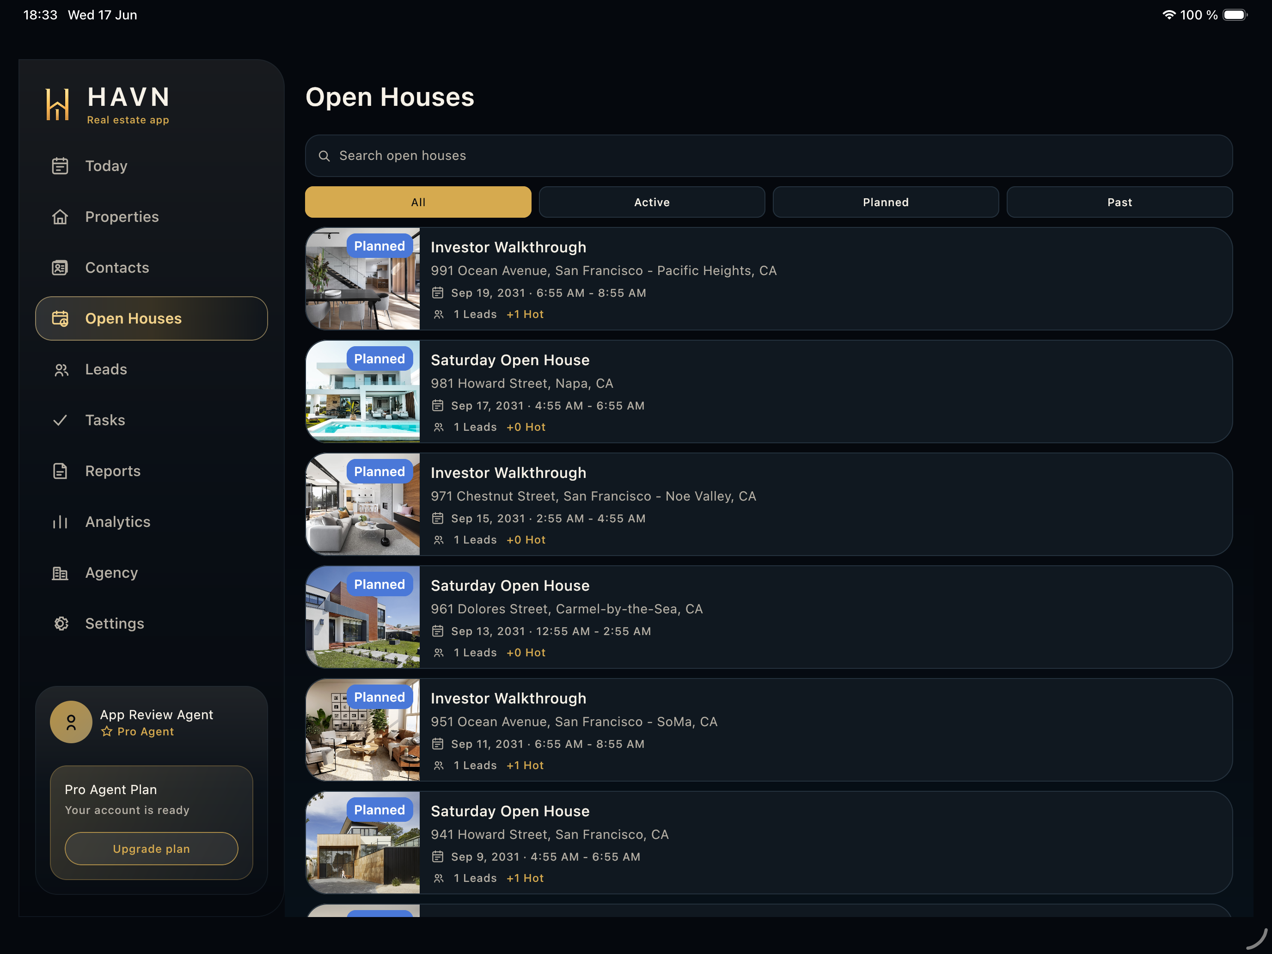Click the Wi-Fi status icon
Viewport: 1272px width, 954px height.
pyautogui.click(x=1168, y=15)
